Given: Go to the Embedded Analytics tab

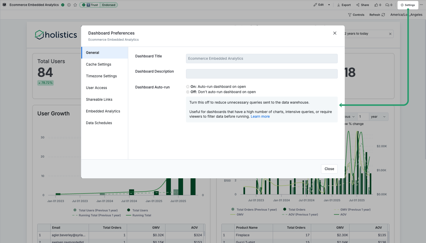Looking at the screenshot, I should [x=103, y=111].
